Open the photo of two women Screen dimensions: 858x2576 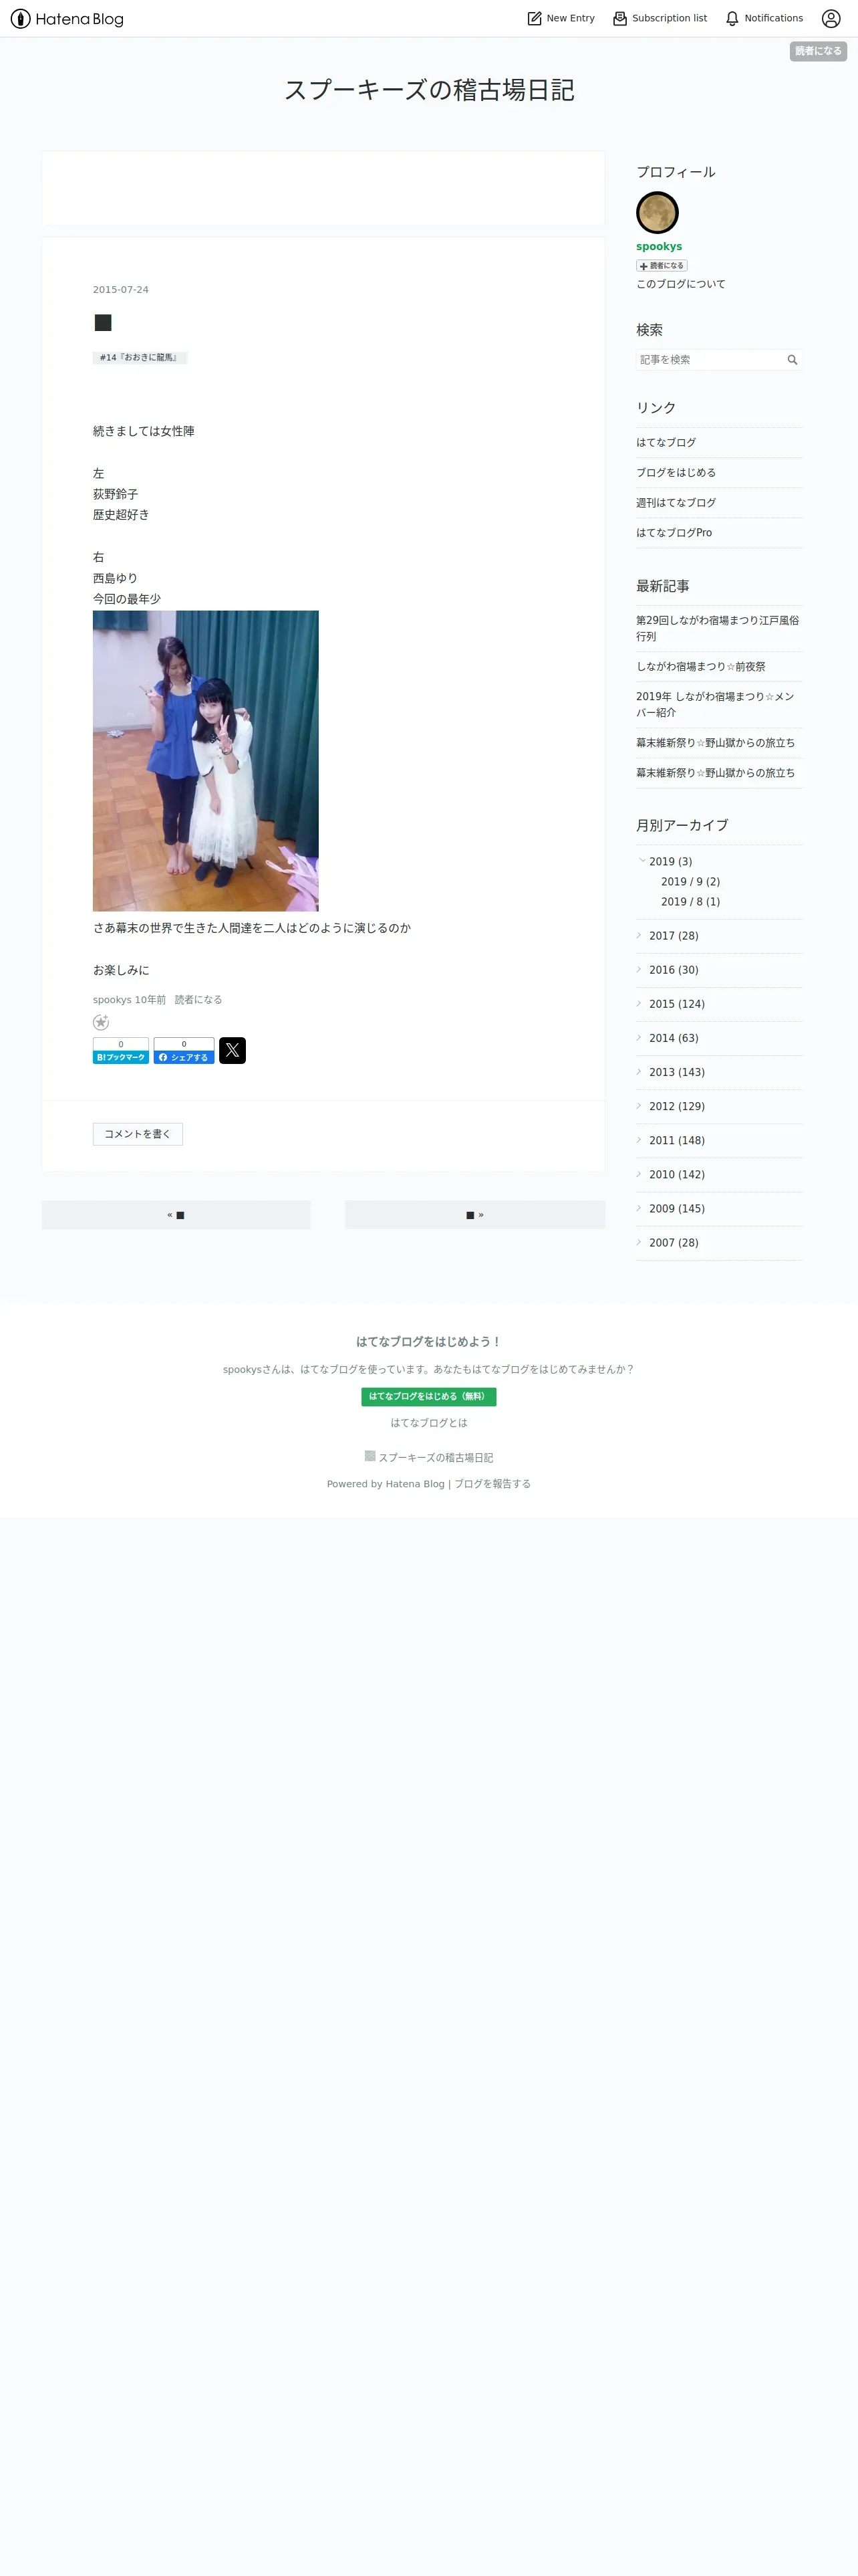click(206, 761)
